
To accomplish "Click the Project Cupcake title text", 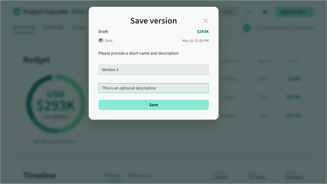I will pos(45,12).
